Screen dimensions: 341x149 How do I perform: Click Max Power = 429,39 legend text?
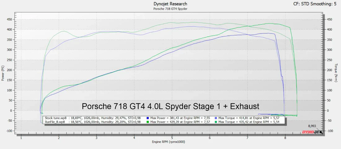pyautogui.click(x=179, y=122)
